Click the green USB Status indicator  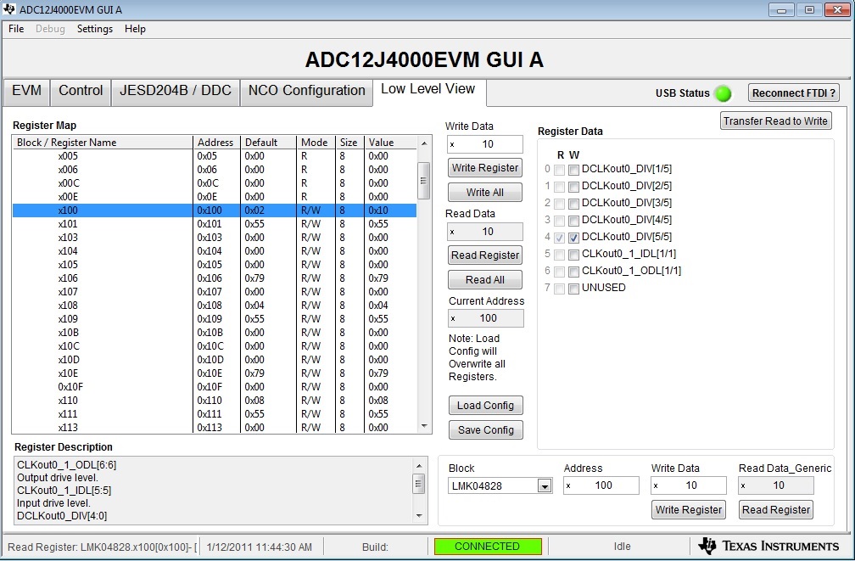pos(723,94)
